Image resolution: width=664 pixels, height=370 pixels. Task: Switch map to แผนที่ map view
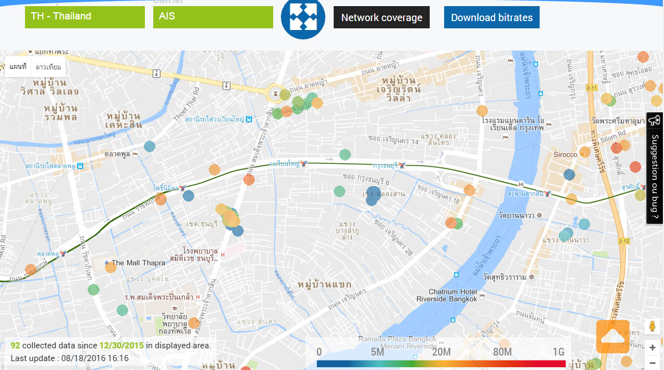tap(18, 67)
